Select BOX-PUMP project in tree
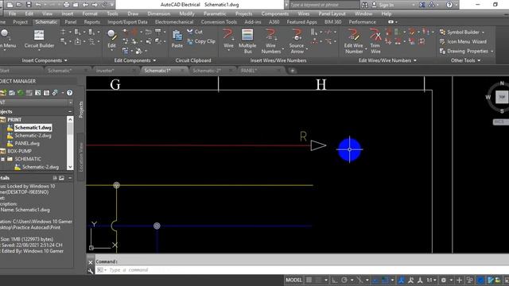This screenshot has width=509, height=286. click(19, 151)
